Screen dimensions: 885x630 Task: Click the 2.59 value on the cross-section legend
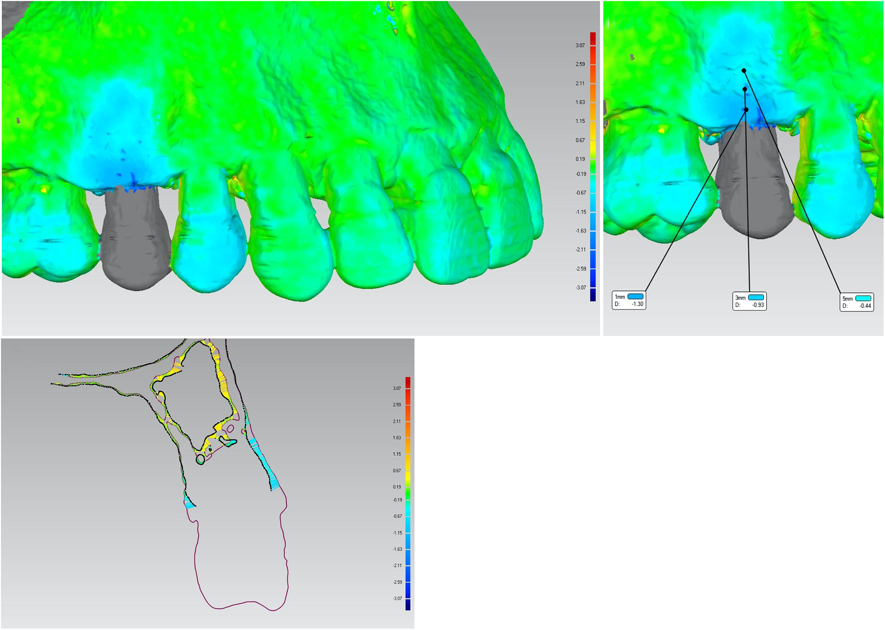(x=397, y=405)
